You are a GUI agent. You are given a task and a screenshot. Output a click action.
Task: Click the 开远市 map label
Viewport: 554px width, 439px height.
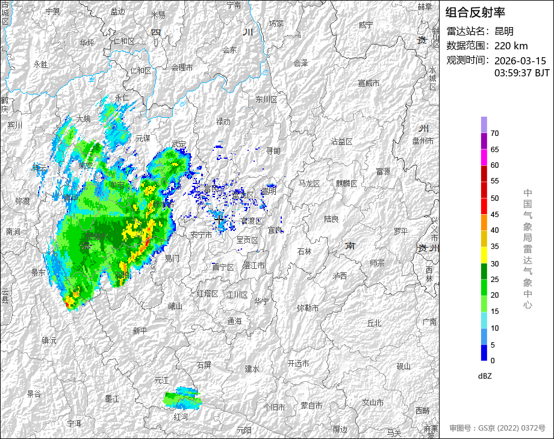point(298,363)
